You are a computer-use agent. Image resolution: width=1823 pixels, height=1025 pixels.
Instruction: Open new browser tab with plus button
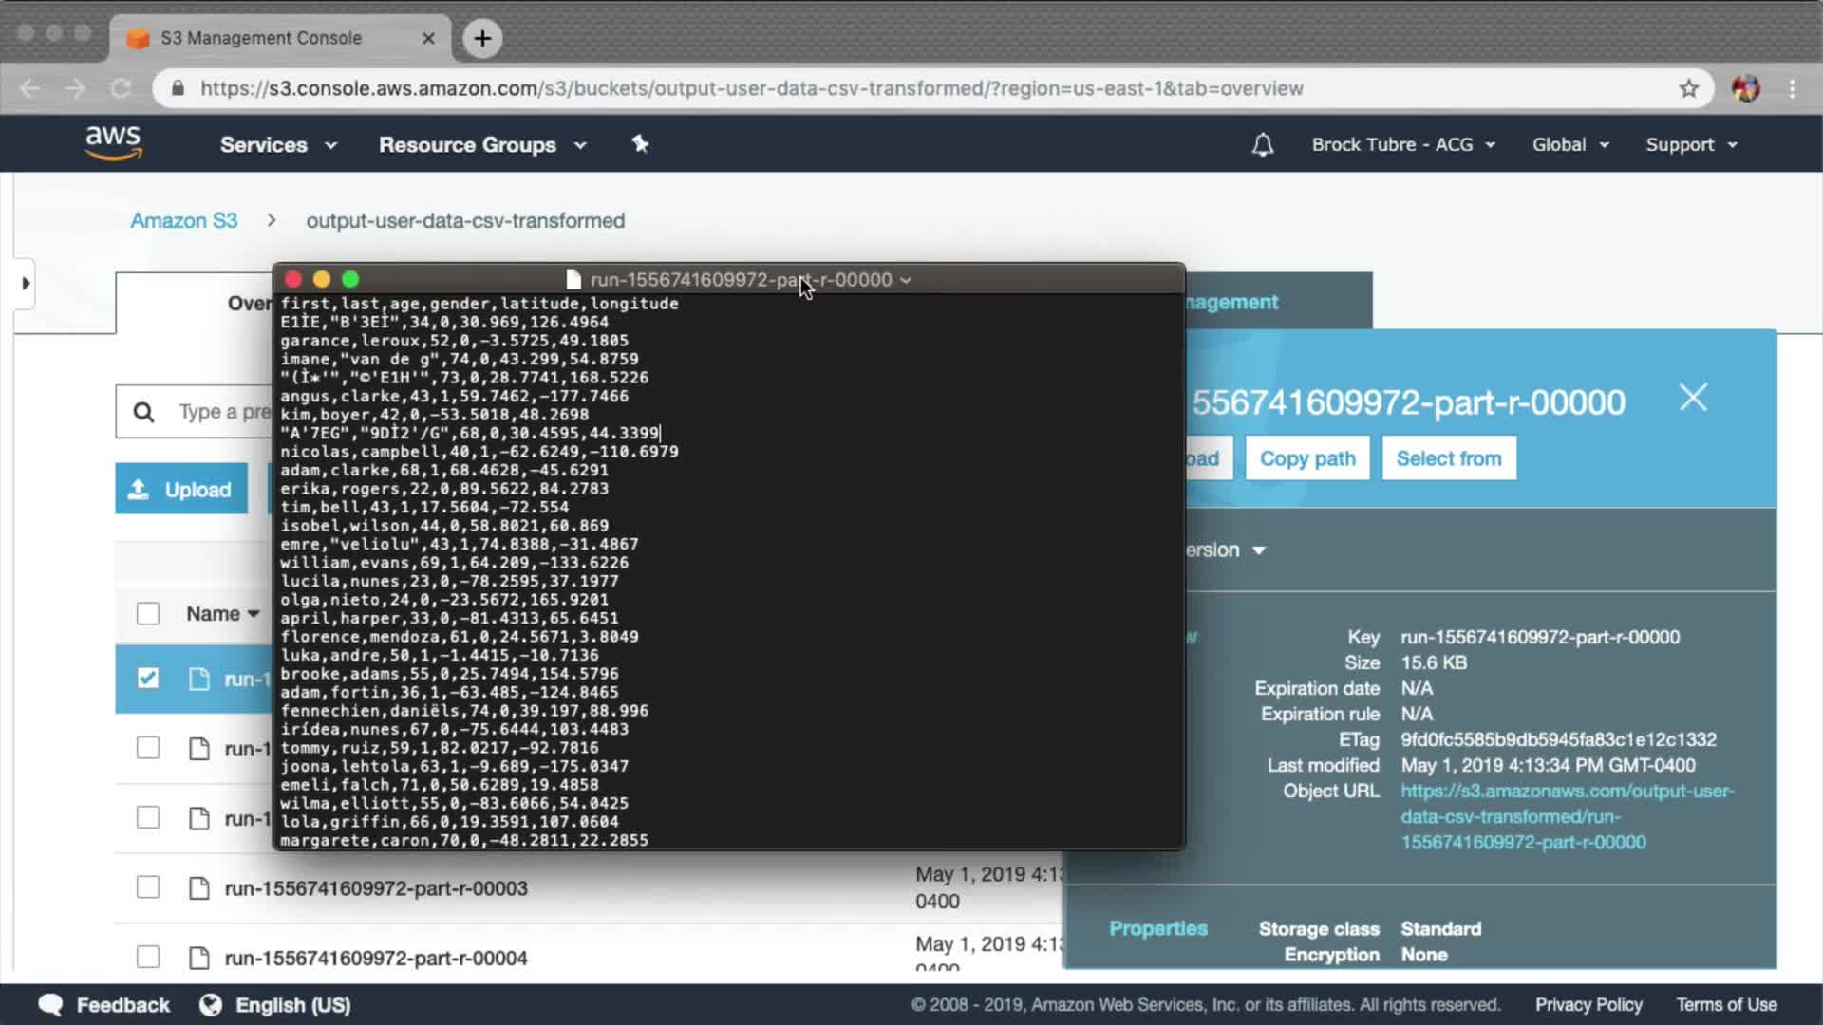(482, 38)
